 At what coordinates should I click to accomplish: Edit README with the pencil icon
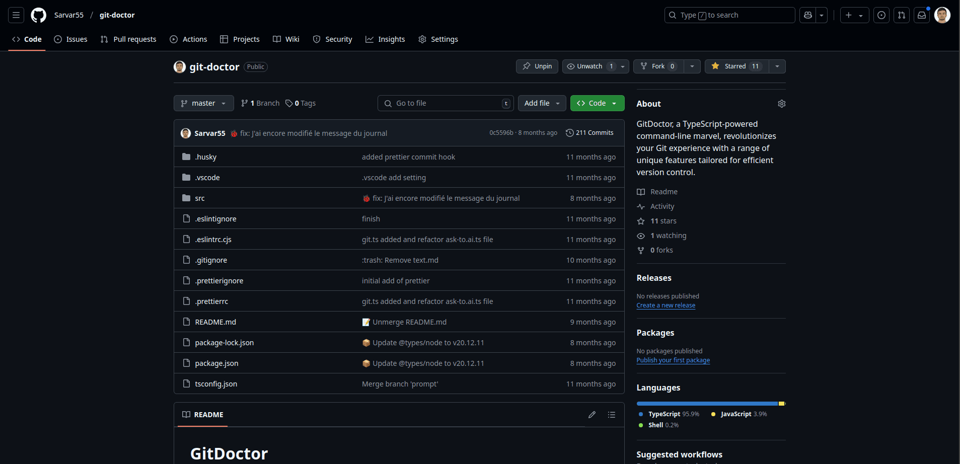(592, 415)
